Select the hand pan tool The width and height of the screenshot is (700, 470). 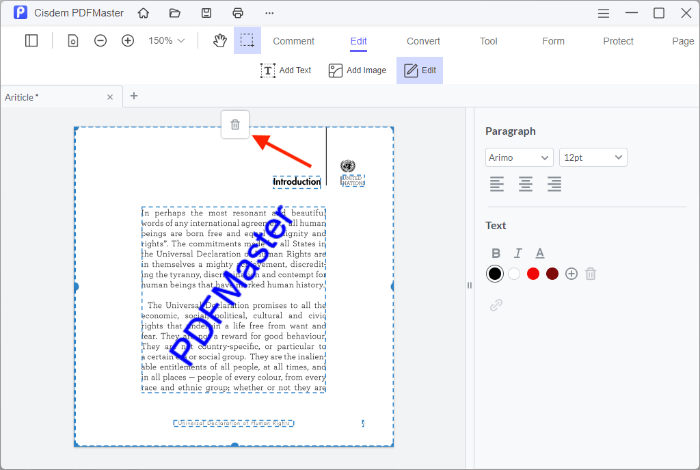pos(219,41)
